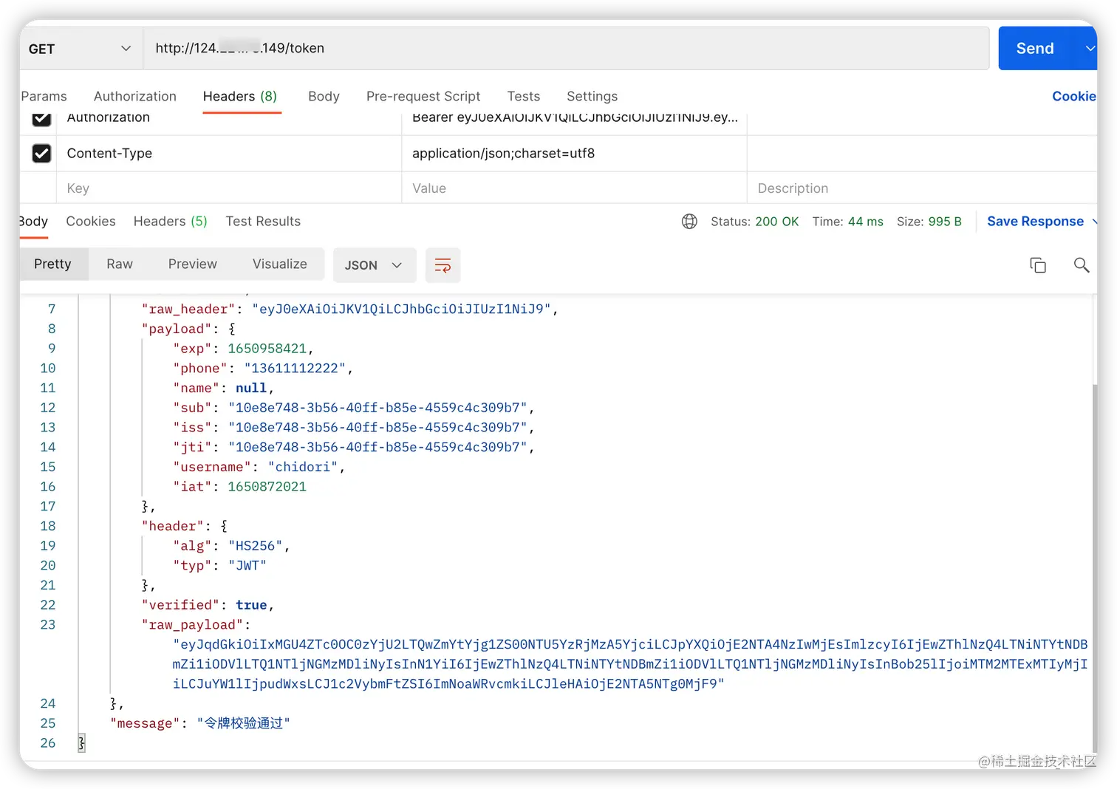Open the GET method dropdown

tap(79, 49)
